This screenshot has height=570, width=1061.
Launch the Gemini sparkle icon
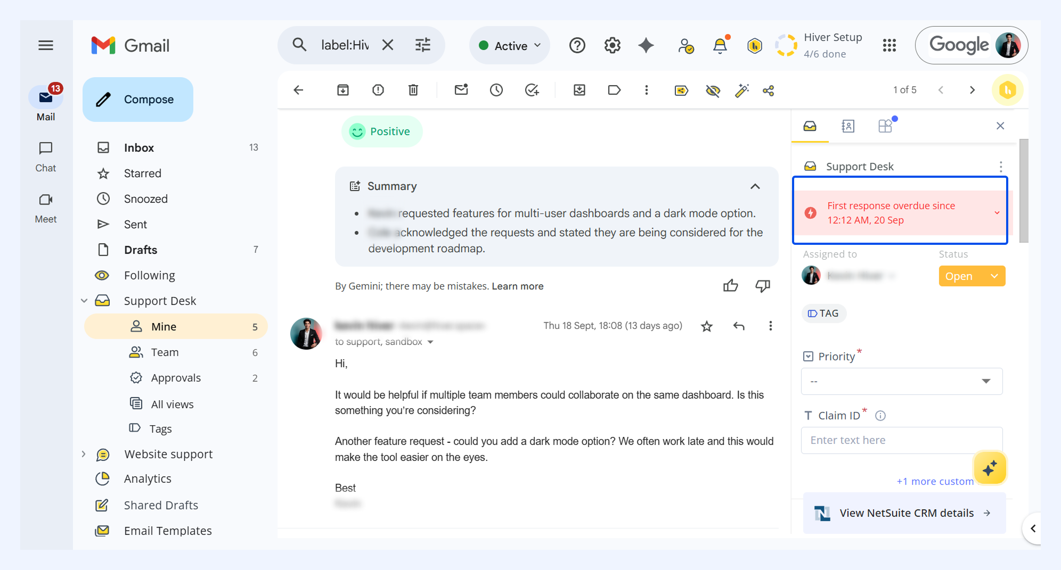(646, 45)
